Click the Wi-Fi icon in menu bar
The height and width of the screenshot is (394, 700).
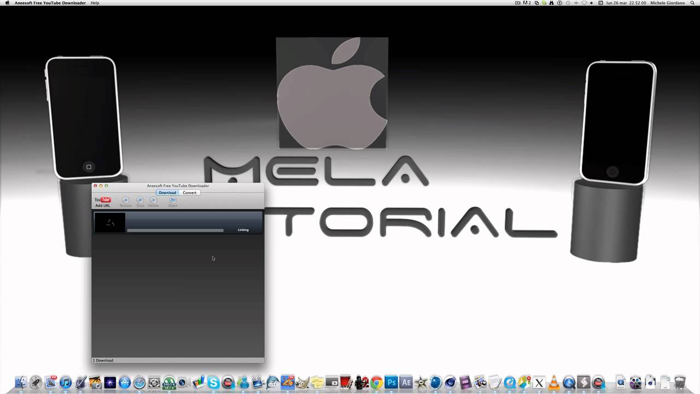(584, 3)
